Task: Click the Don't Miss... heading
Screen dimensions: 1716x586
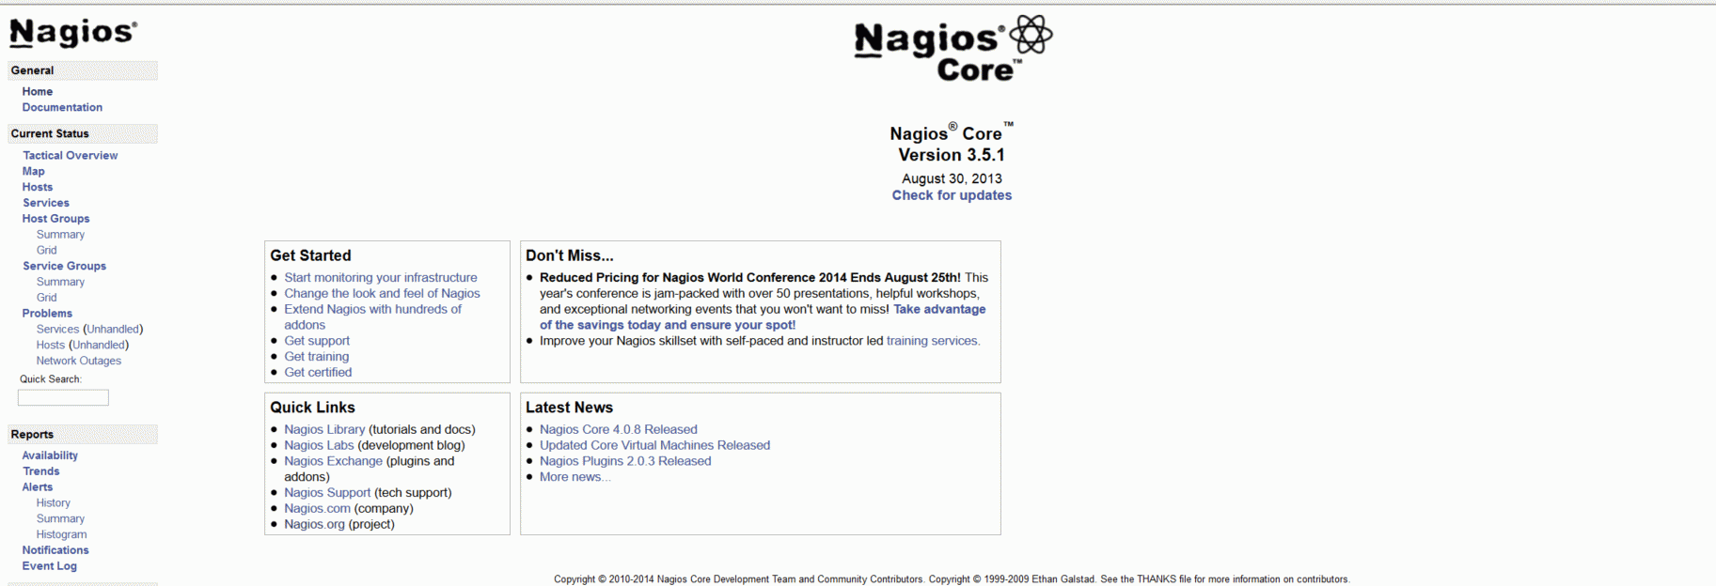Action: click(569, 255)
